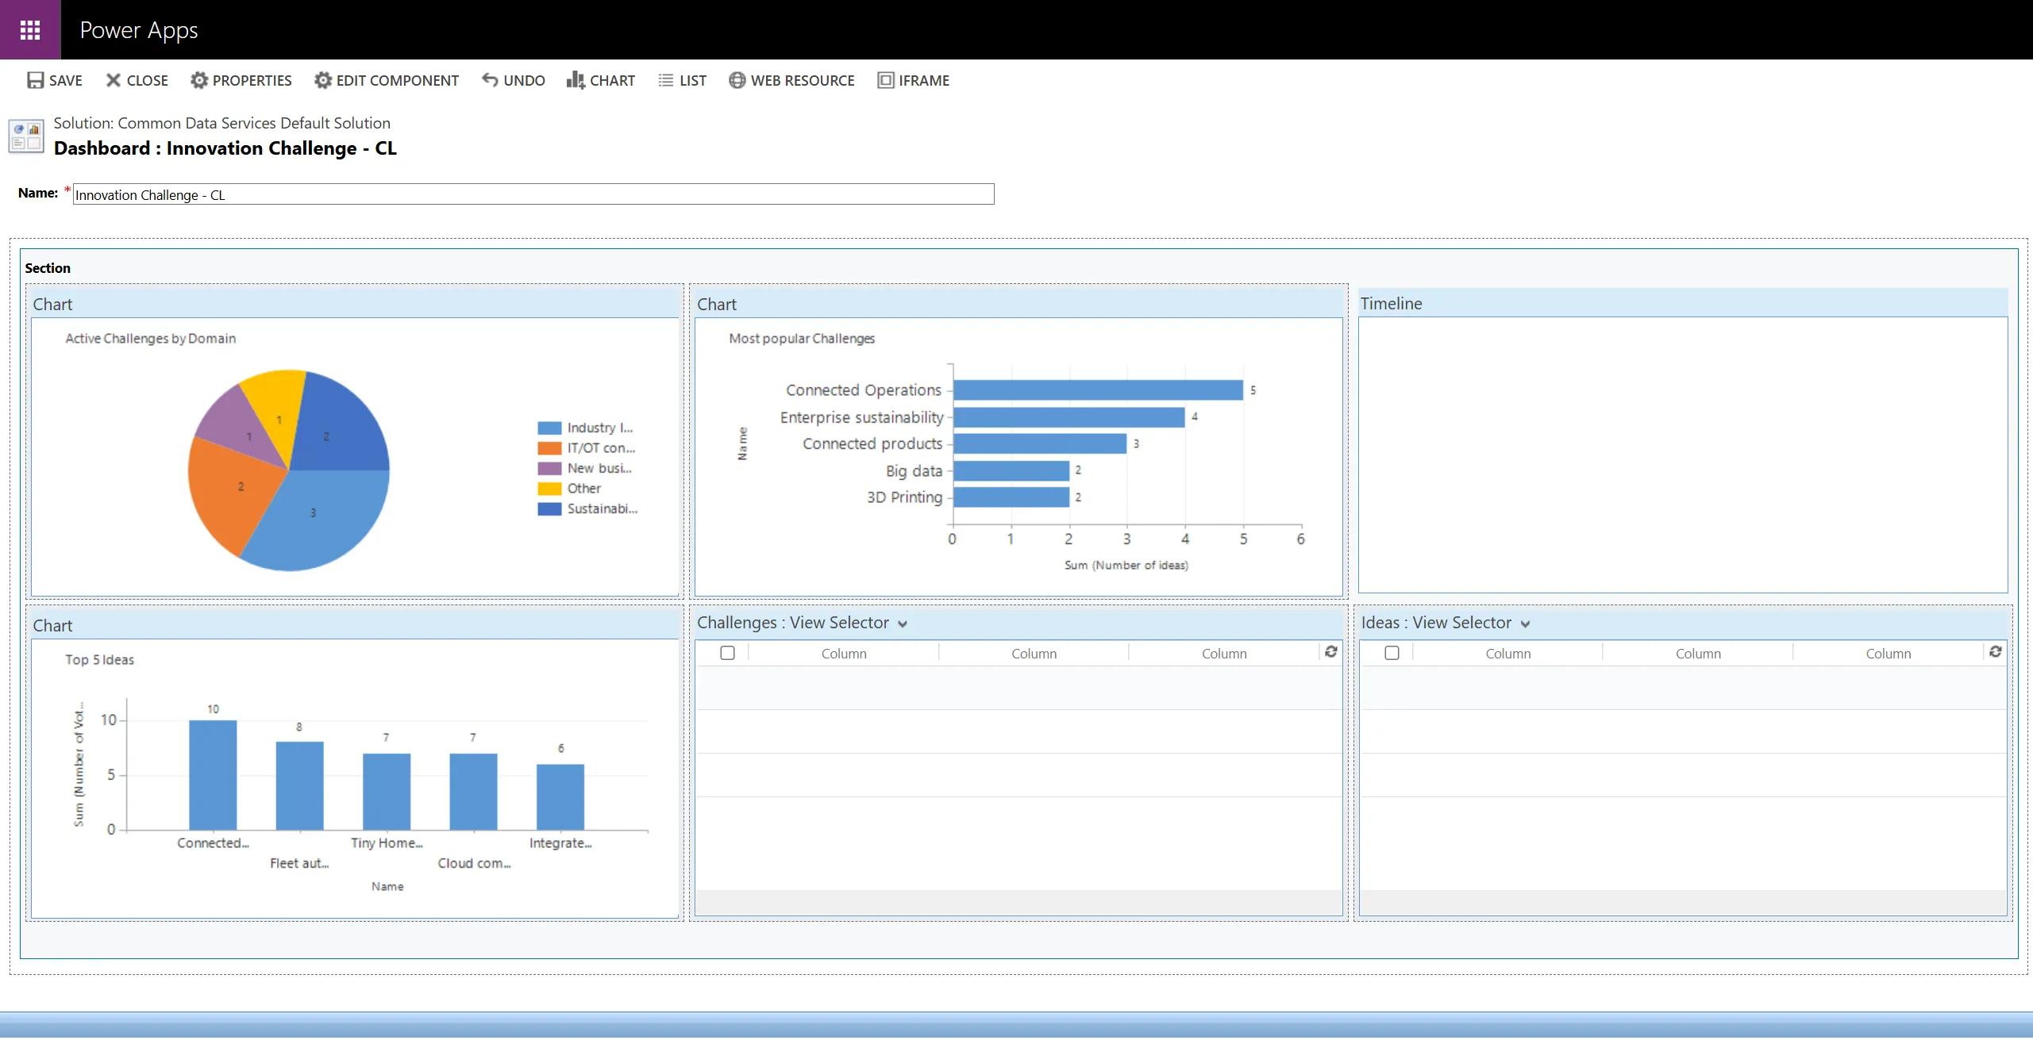Refresh the Challenges grid
The image size is (2033, 1040).
pos(1332,652)
